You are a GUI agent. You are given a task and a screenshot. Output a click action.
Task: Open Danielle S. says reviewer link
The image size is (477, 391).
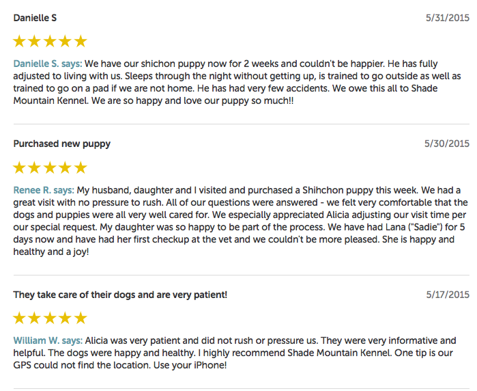click(x=48, y=64)
